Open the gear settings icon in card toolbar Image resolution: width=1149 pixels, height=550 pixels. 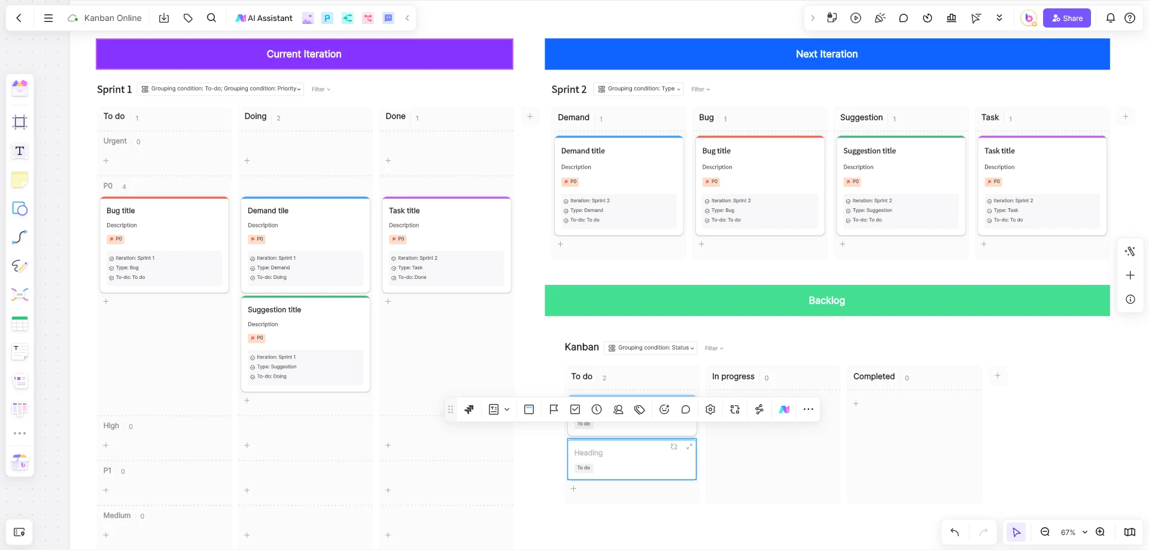click(x=710, y=409)
